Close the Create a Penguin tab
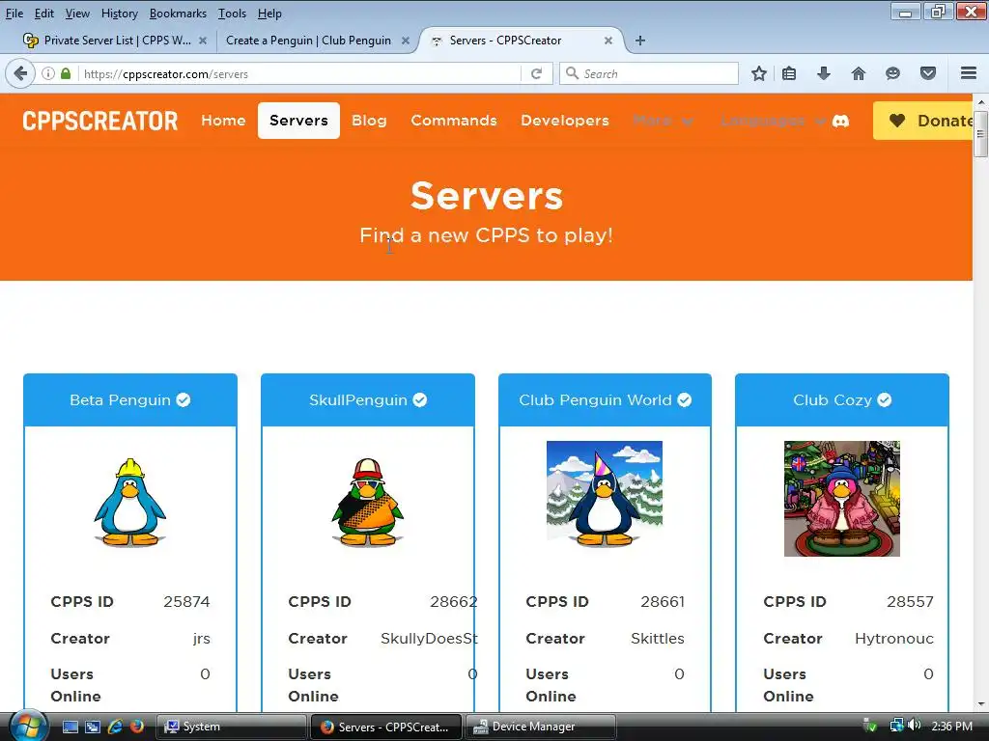Image resolution: width=989 pixels, height=741 pixels. click(406, 41)
